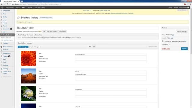This screenshot has width=192, height=108.
Task: Click the Settings icon in the sidebar
Action: pos(1,65)
